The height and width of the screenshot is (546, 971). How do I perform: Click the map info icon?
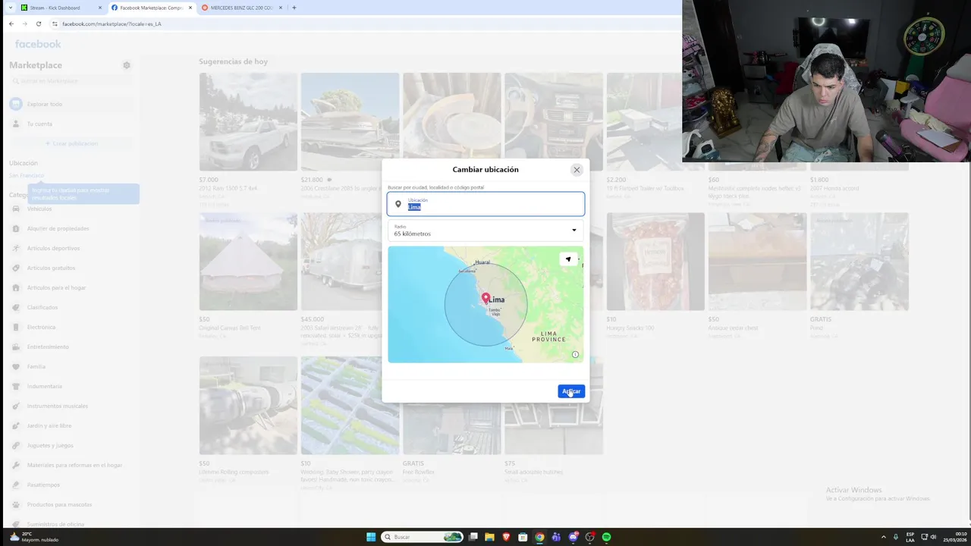(575, 354)
